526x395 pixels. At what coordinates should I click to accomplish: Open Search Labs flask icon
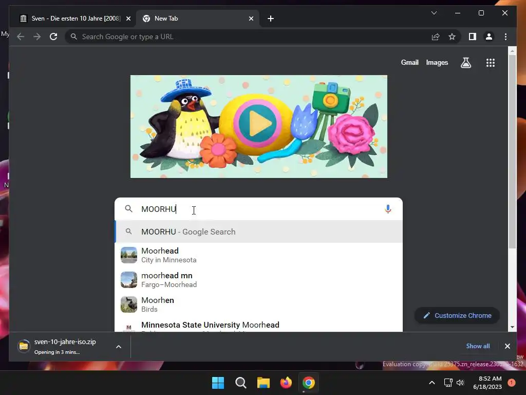[x=465, y=62]
